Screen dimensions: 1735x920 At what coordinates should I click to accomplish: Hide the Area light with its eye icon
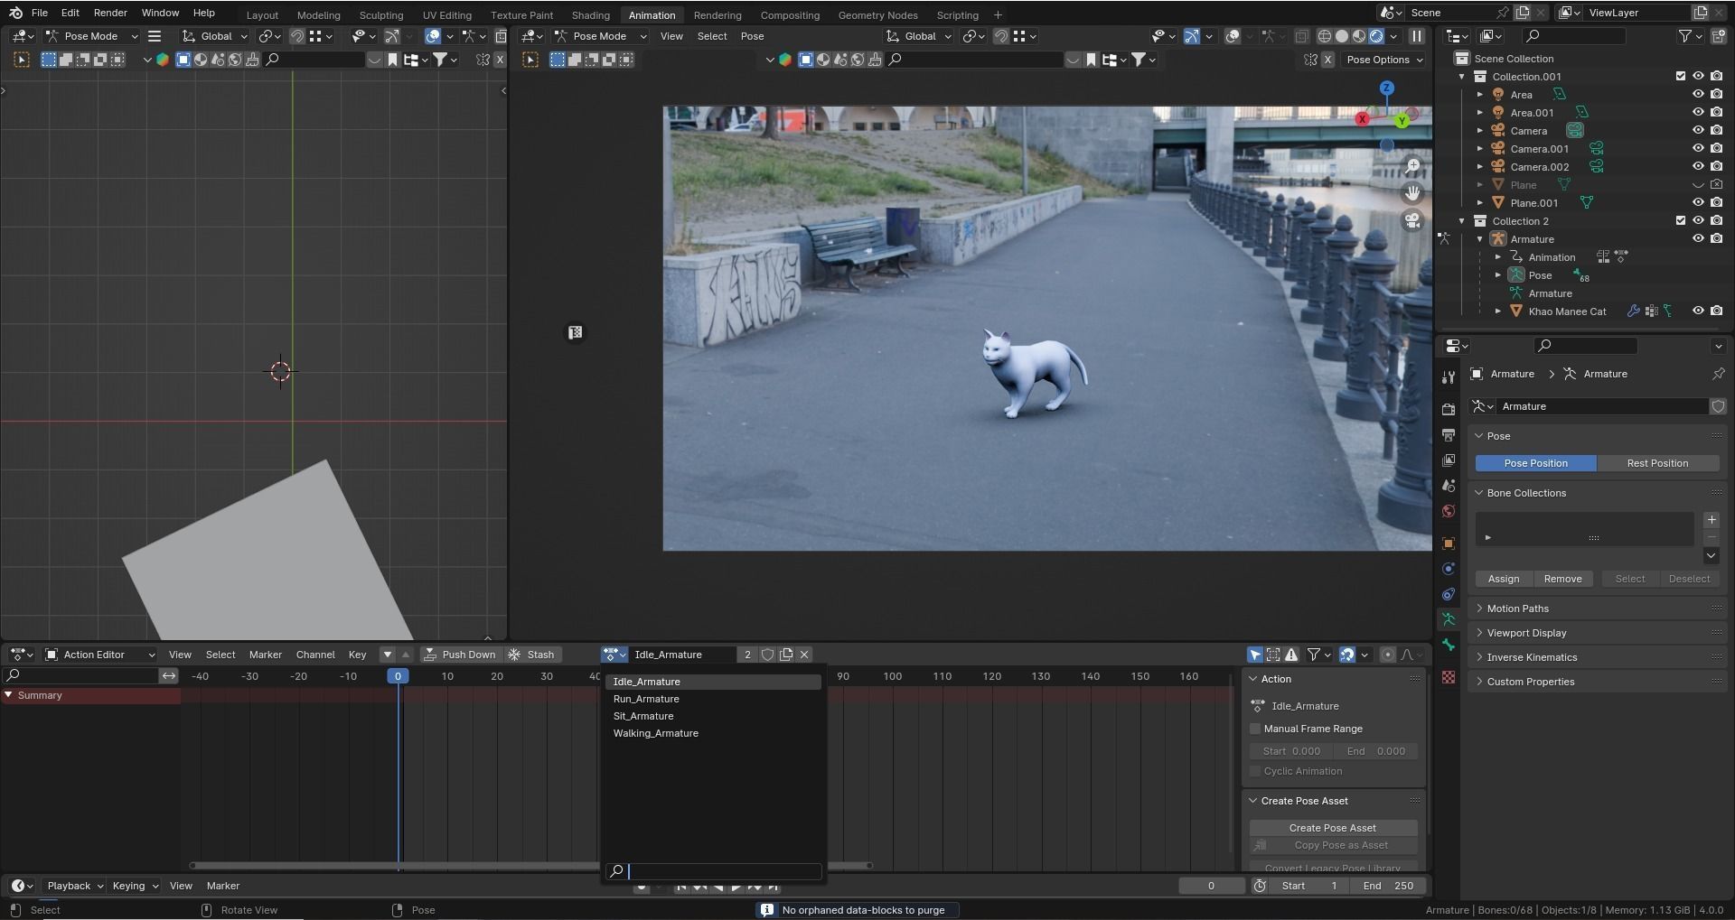pos(1698,95)
